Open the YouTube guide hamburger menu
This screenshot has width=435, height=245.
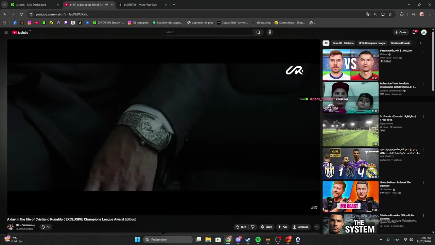pos(6,32)
